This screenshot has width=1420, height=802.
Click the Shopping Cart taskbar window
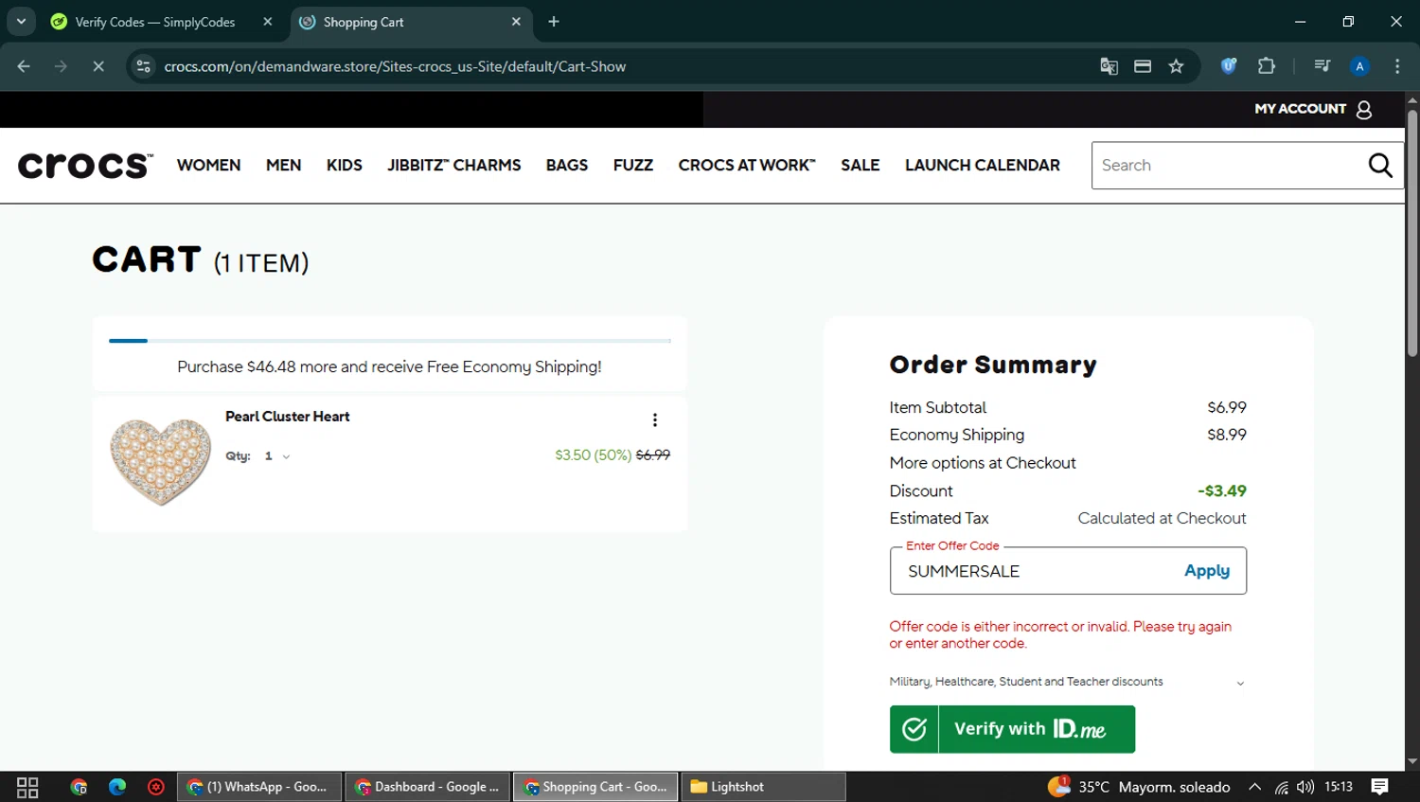click(595, 787)
